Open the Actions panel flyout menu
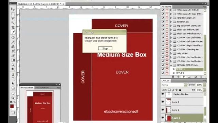Viewport: 218px width, 123px height. 205,7
